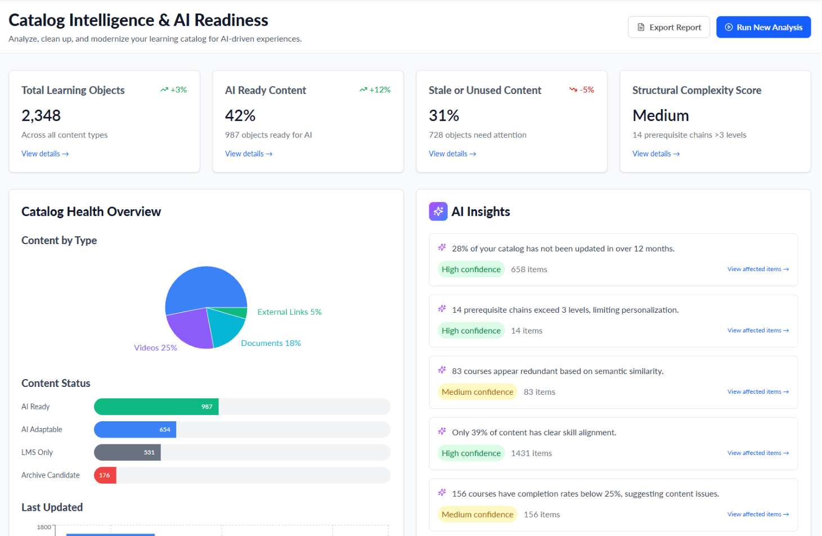The image size is (822, 536).
Task: Click sparkle icon beside 83 redundant courses insight
Action: coord(442,370)
